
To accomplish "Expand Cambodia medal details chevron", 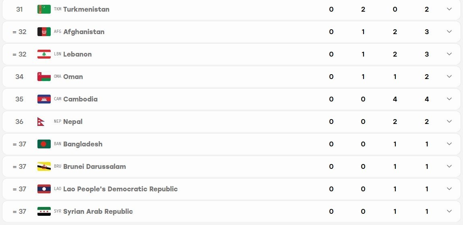I will pos(449,99).
